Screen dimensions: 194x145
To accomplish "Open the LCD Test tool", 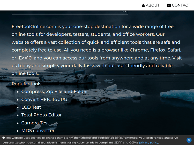I will 31,107.
